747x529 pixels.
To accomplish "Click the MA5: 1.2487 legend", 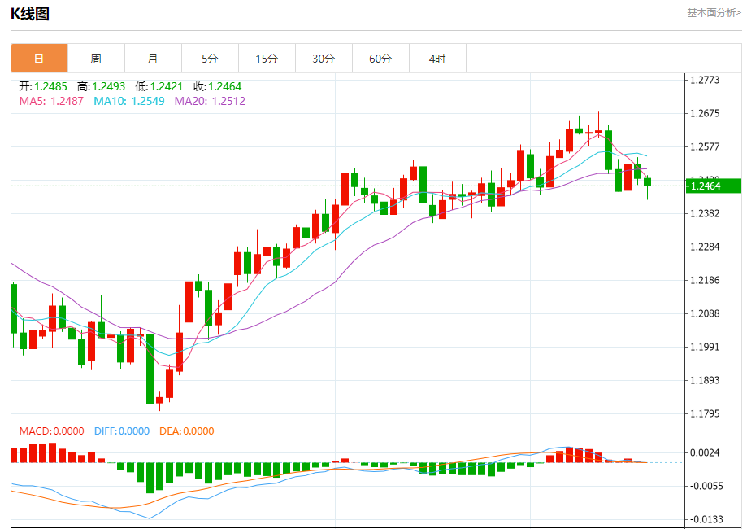I will 51,101.
